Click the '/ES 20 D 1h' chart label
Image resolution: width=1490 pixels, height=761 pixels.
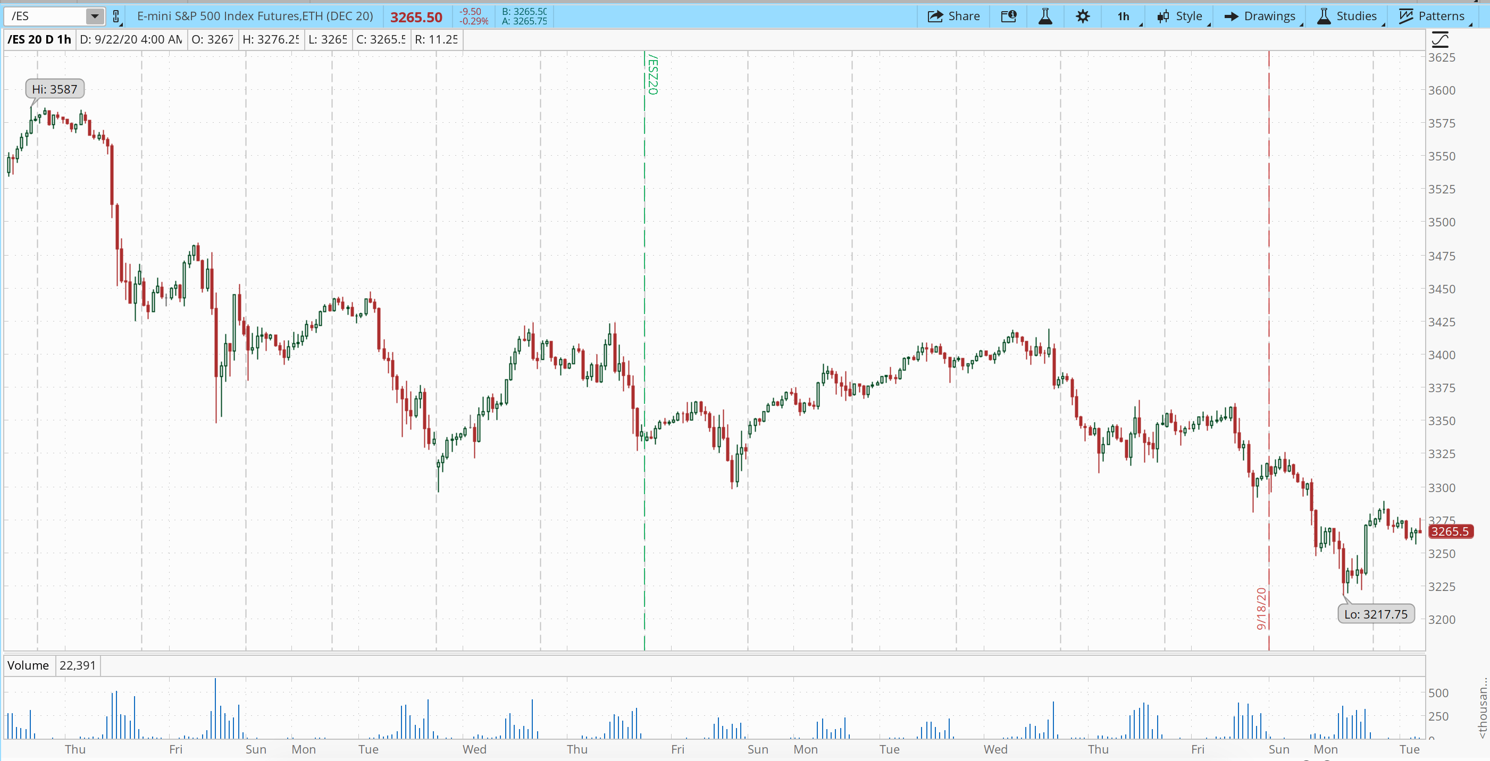(x=39, y=39)
